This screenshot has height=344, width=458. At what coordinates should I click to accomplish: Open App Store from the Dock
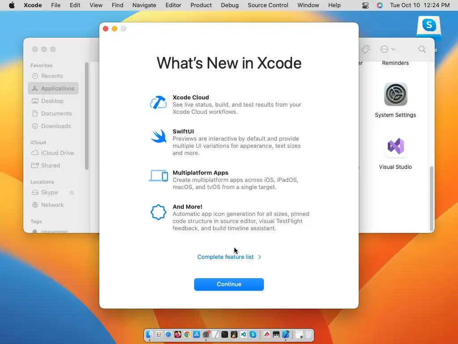click(x=197, y=334)
